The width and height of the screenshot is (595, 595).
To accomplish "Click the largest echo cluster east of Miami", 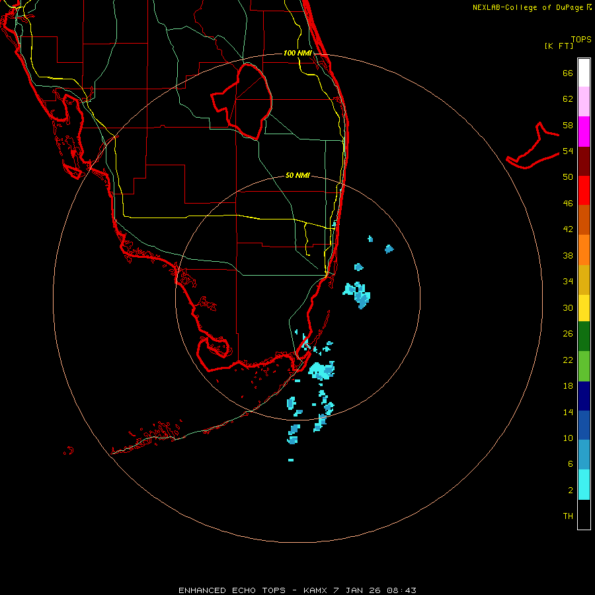I will [357, 295].
